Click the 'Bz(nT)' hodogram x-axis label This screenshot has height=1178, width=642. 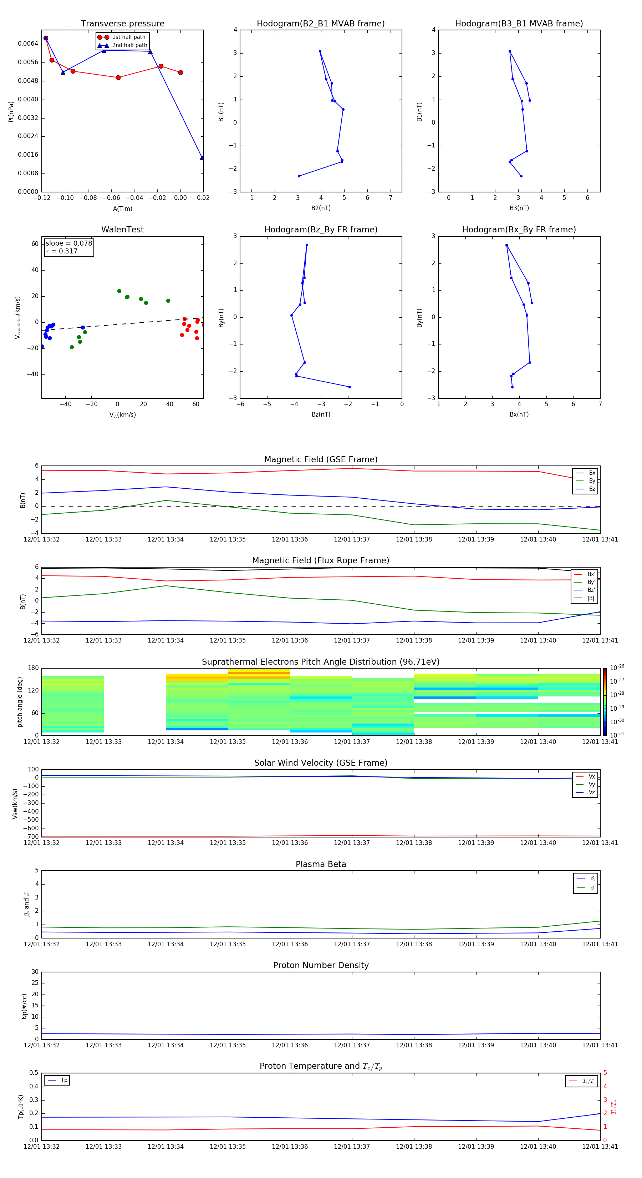[321, 414]
